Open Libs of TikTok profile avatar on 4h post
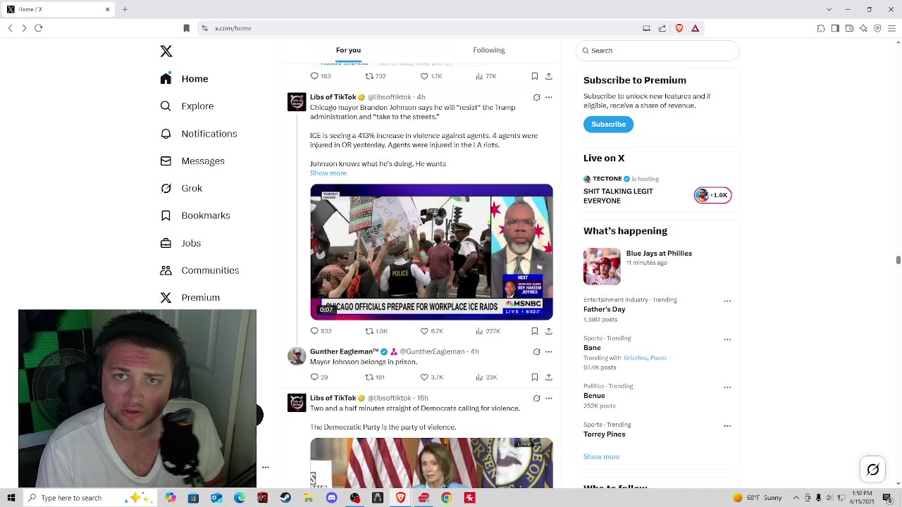The width and height of the screenshot is (902, 507). tap(297, 102)
